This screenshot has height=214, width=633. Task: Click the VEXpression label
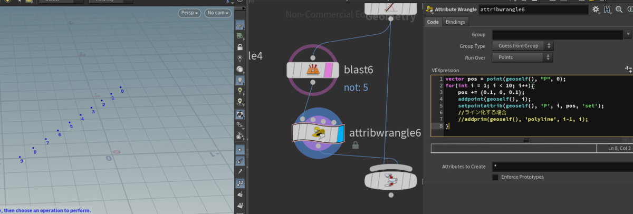click(x=445, y=70)
